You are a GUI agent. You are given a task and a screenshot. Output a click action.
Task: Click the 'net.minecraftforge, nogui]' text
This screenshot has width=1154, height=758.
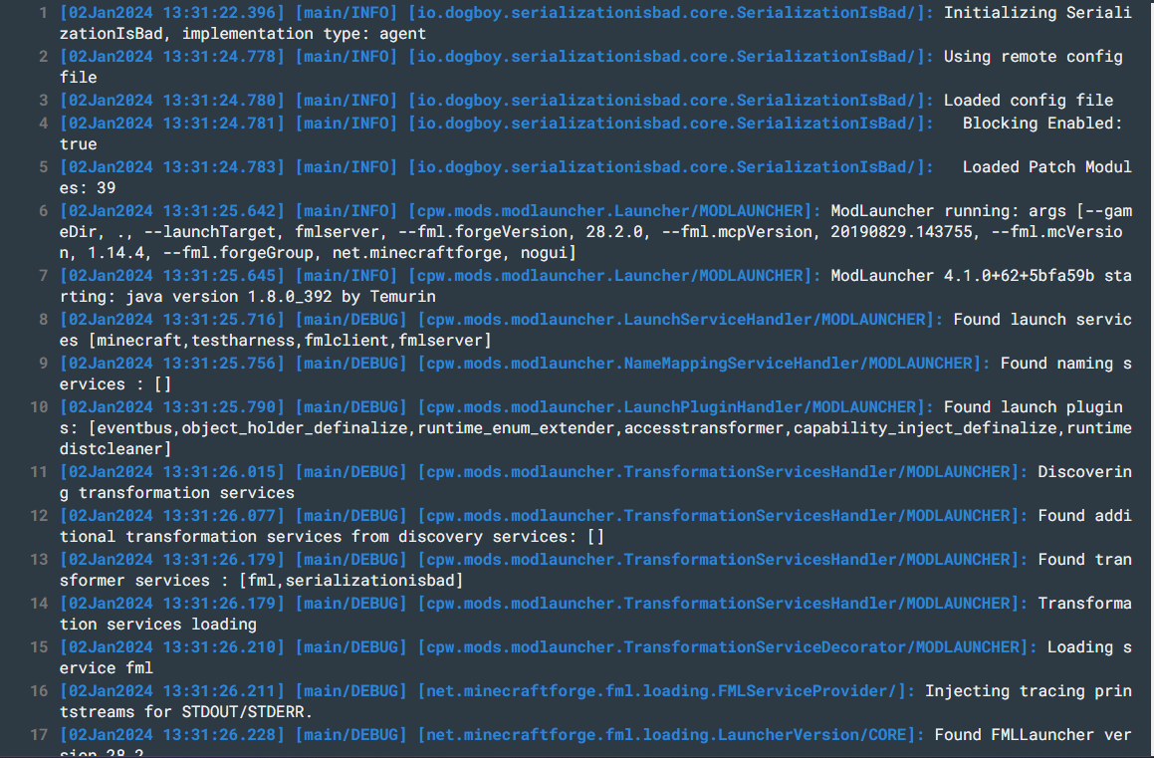pos(454,253)
